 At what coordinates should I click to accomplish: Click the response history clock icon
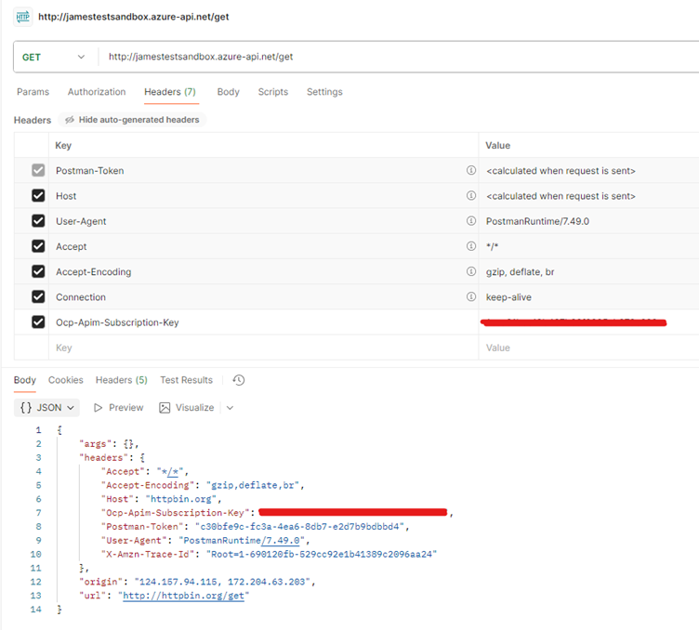coord(239,380)
